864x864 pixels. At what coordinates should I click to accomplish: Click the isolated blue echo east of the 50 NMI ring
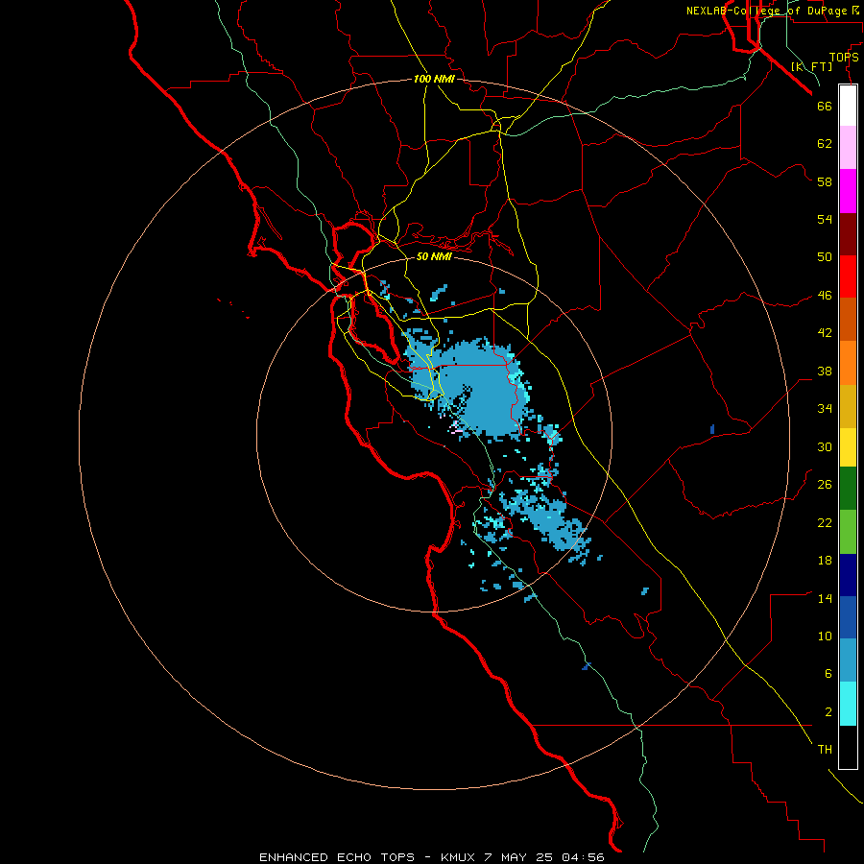pos(712,429)
